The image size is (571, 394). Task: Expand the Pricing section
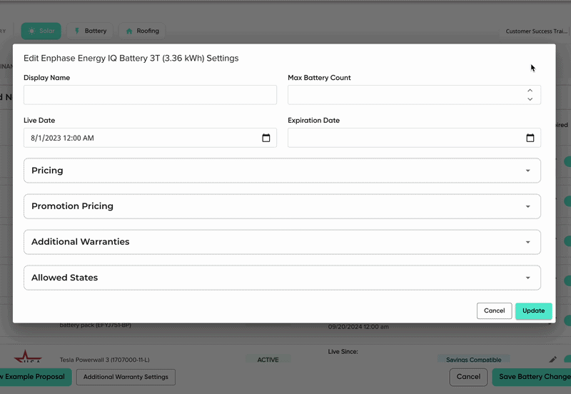[282, 171]
